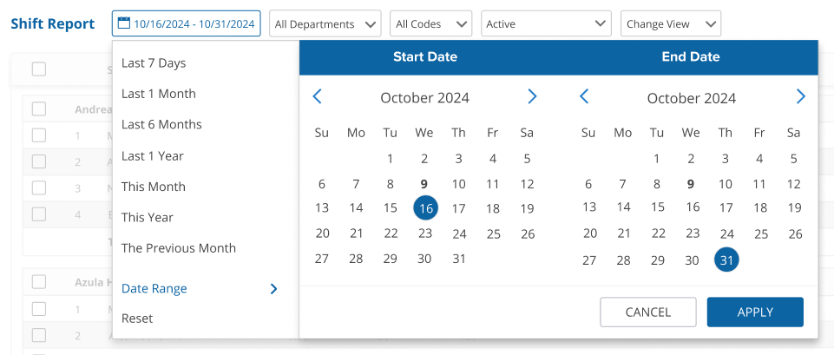Click the APPLY button
The width and height of the screenshot is (834, 355).
pyautogui.click(x=755, y=312)
